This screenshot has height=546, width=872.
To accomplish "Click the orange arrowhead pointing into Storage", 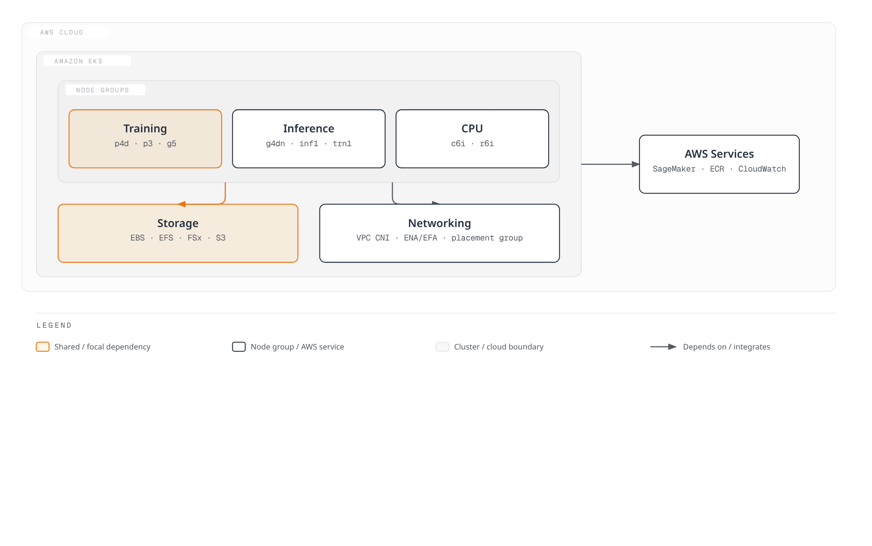I will pos(182,204).
